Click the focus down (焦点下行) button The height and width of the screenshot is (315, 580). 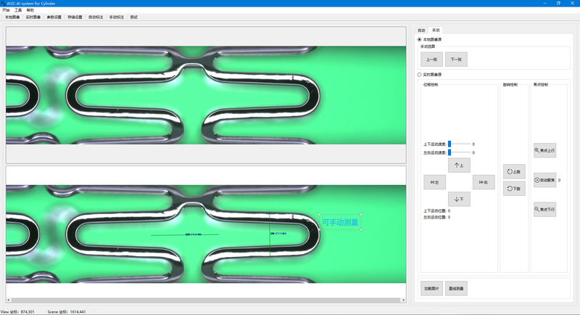pyautogui.click(x=544, y=209)
